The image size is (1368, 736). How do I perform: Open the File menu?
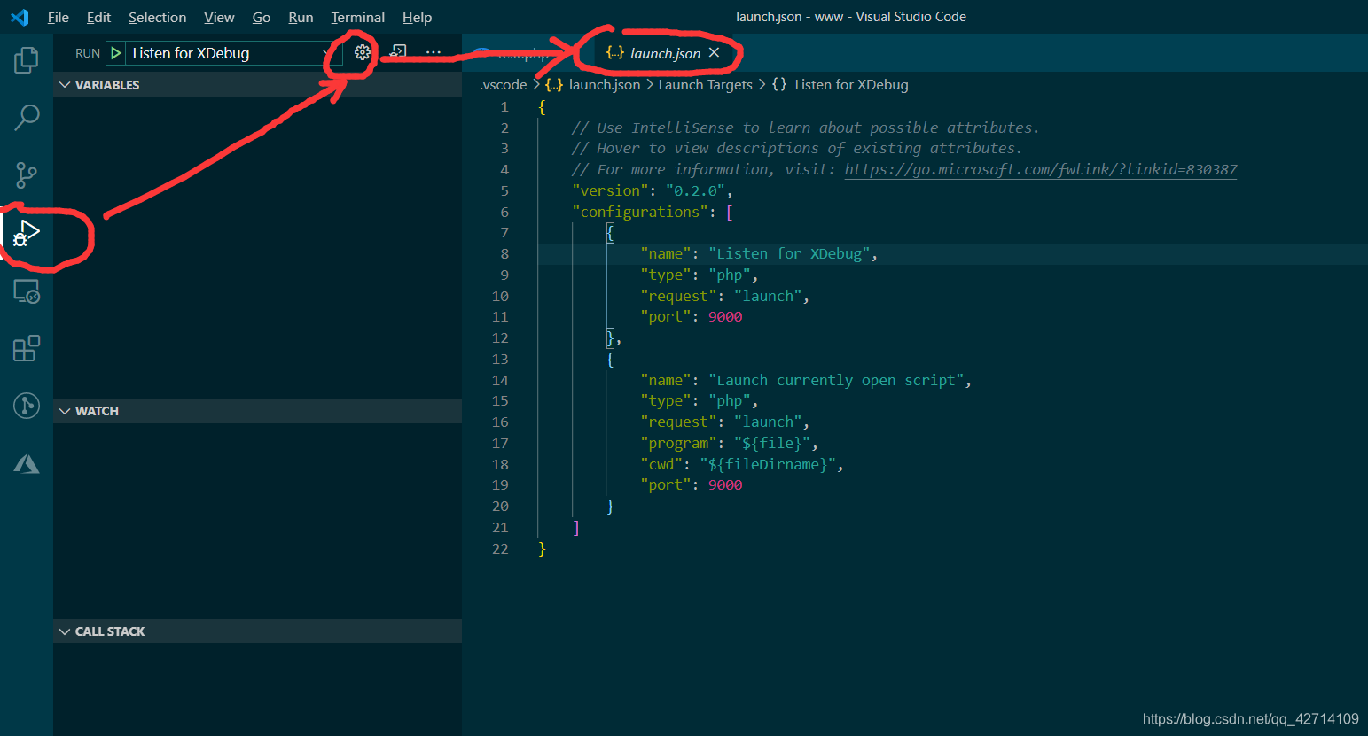pyautogui.click(x=58, y=17)
